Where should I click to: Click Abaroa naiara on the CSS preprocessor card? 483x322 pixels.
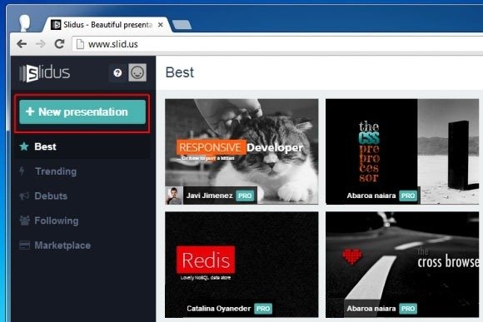coord(371,196)
